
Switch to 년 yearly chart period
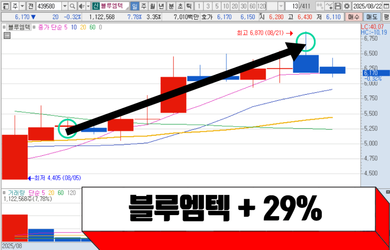coord(161,6)
